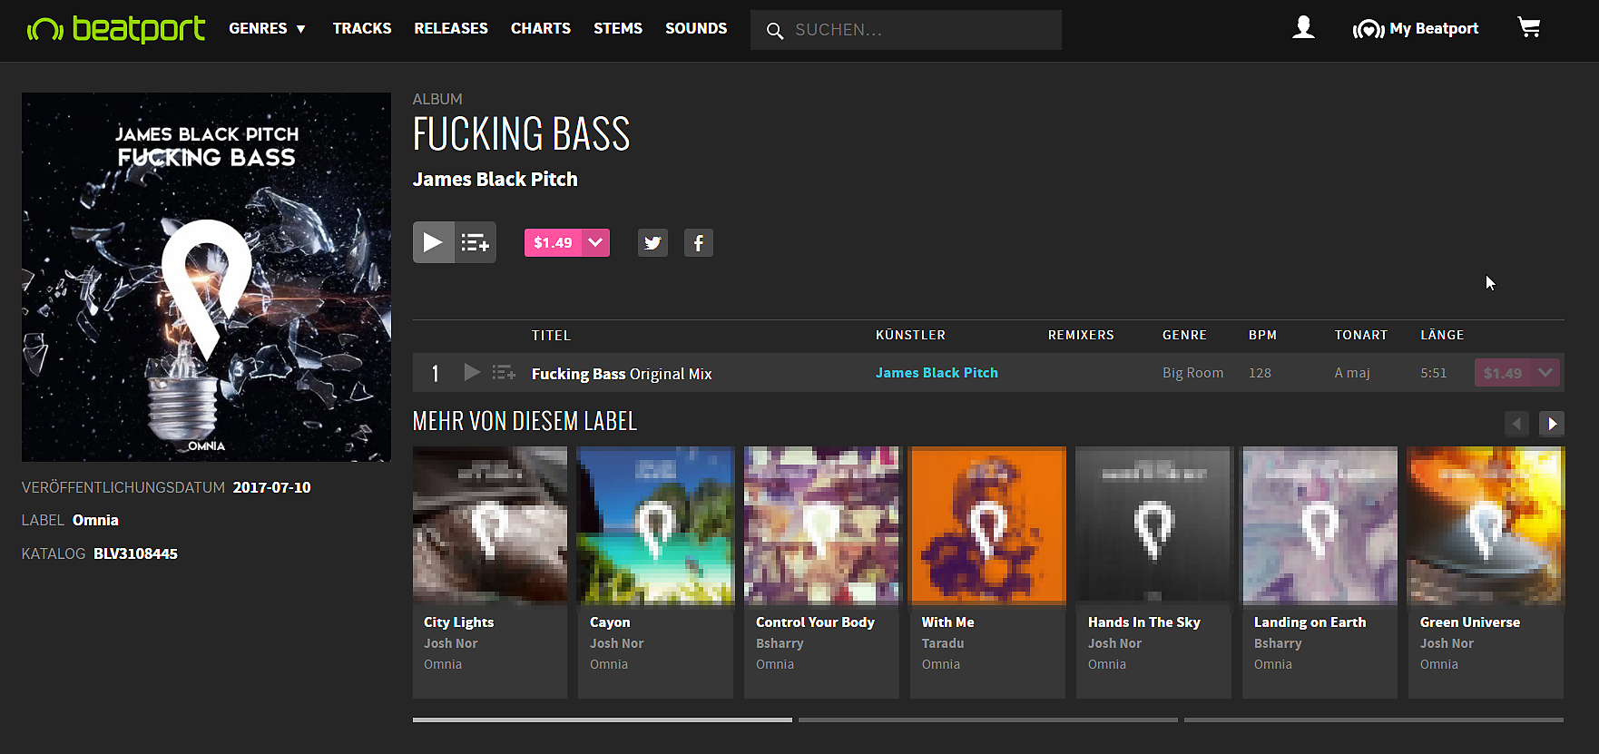Open the City Lights title link
This screenshot has width=1599, height=754.
tap(458, 622)
